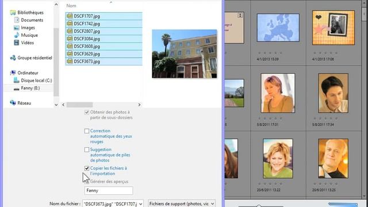The image size is (368, 207).
Task: Click the DSCF1742.jpg file icon
Action: [70, 24]
